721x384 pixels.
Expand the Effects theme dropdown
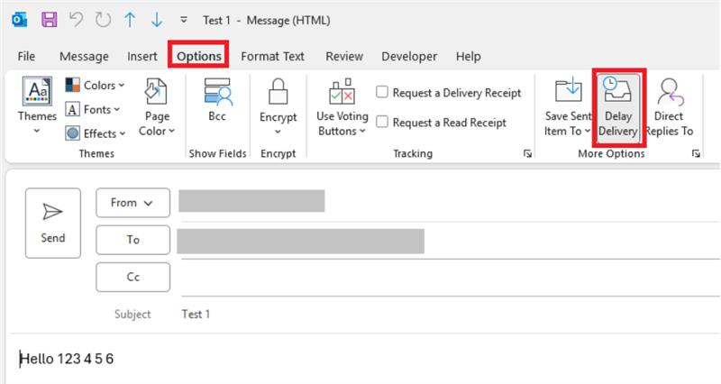coord(96,133)
